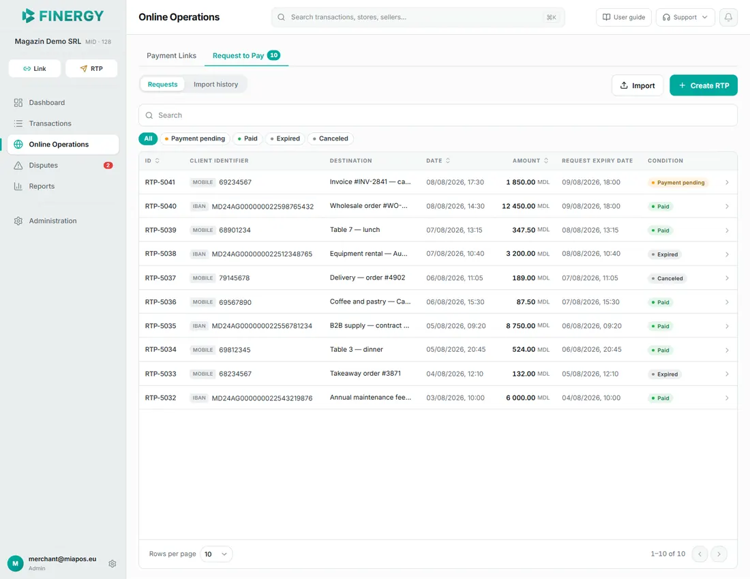The height and width of the screenshot is (579, 750).
Task: Click the RTP-5034 ID cell
Action: pyautogui.click(x=161, y=350)
